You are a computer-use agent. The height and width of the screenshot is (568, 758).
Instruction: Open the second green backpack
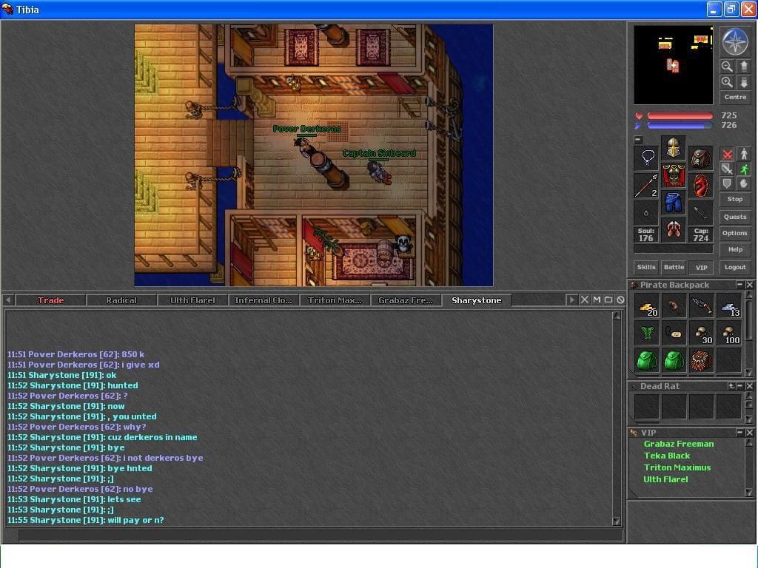tap(674, 361)
